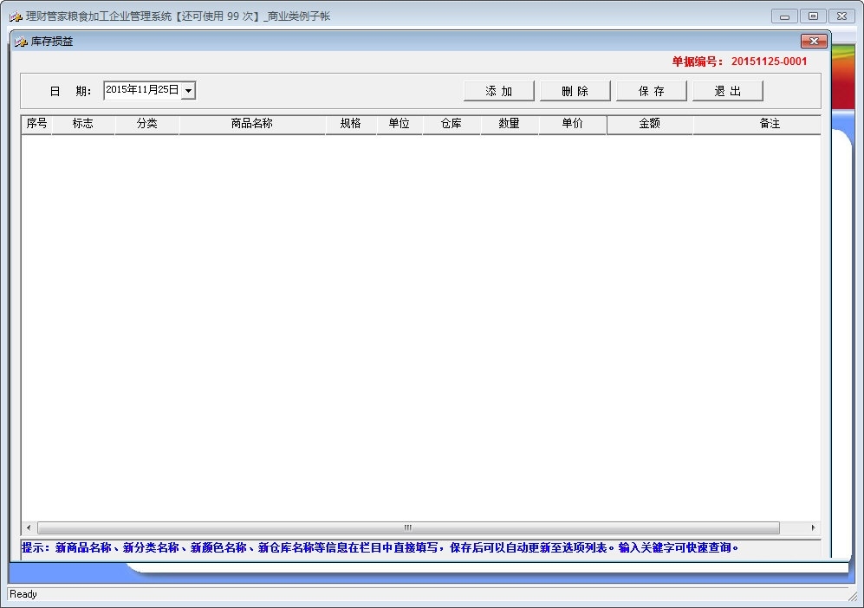Open the date dropdown arrow
Viewport: 864px width, 608px height.
(188, 90)
